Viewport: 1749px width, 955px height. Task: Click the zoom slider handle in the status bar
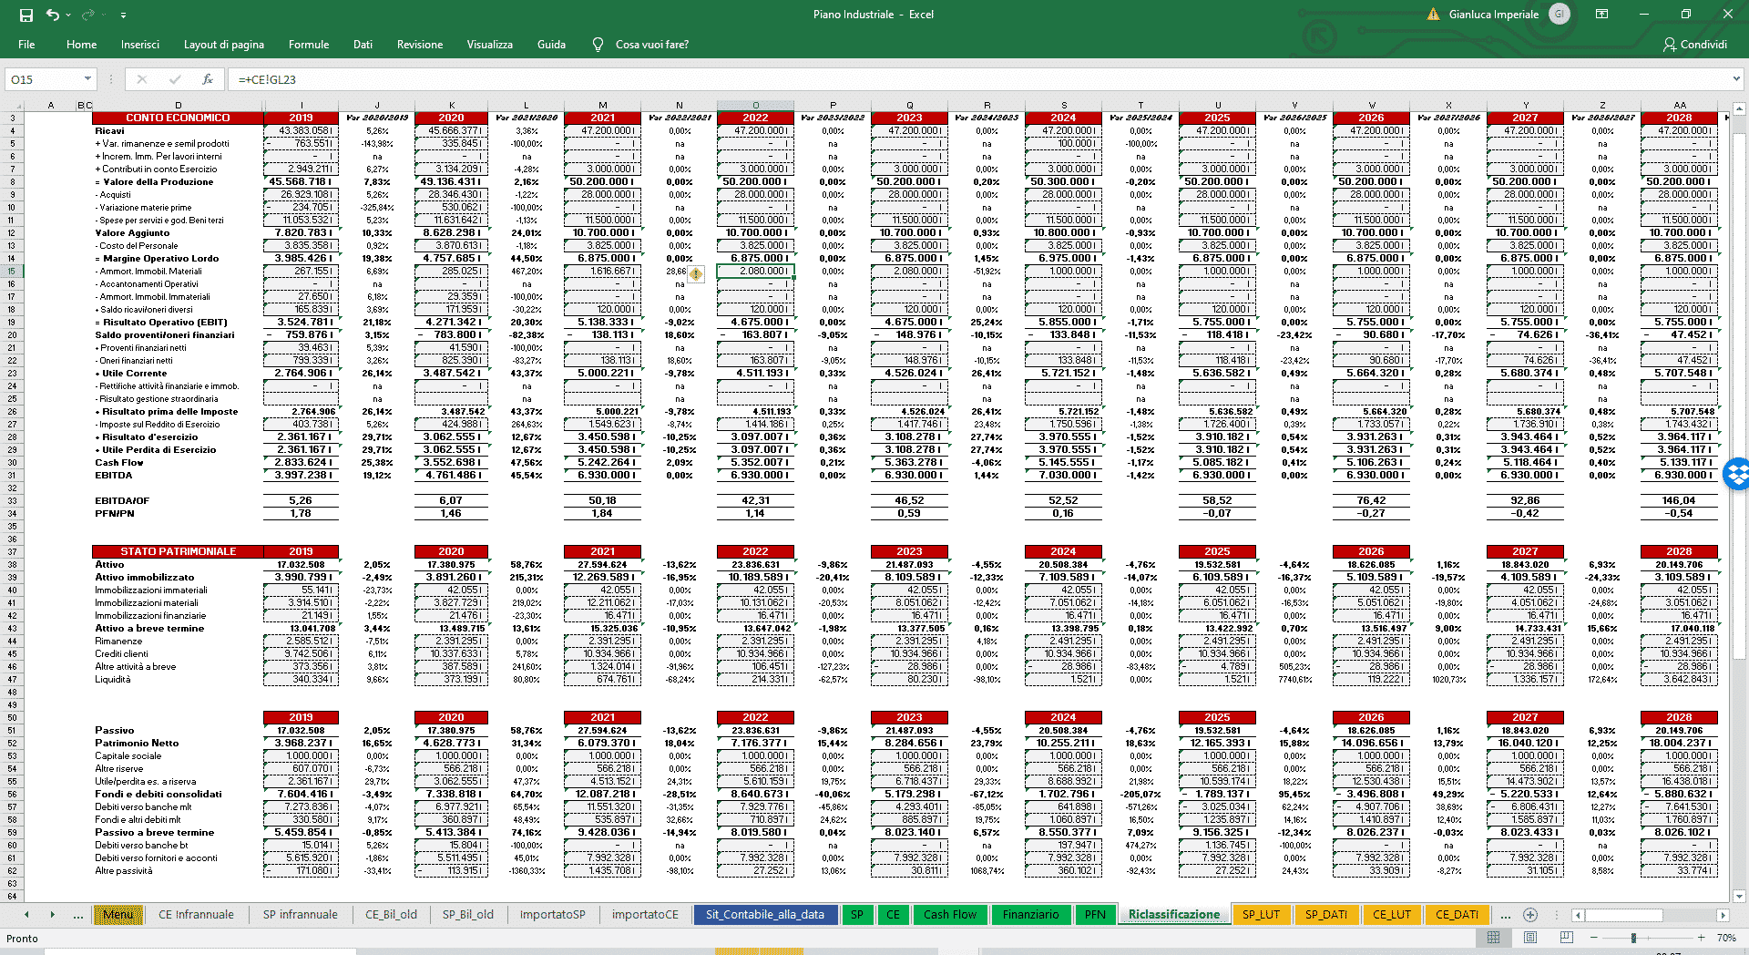pos(1633,938)
